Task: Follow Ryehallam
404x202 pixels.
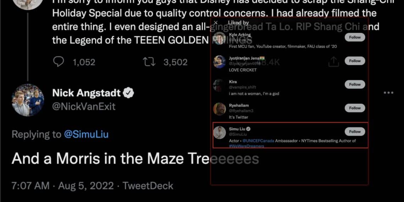Action: pos(354,108)
